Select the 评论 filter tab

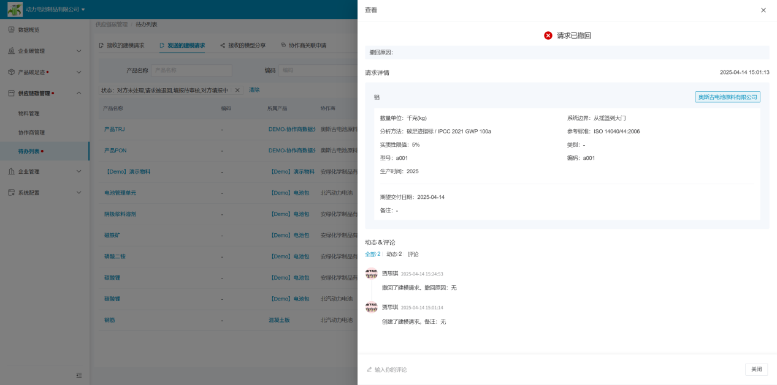[413, 254]
